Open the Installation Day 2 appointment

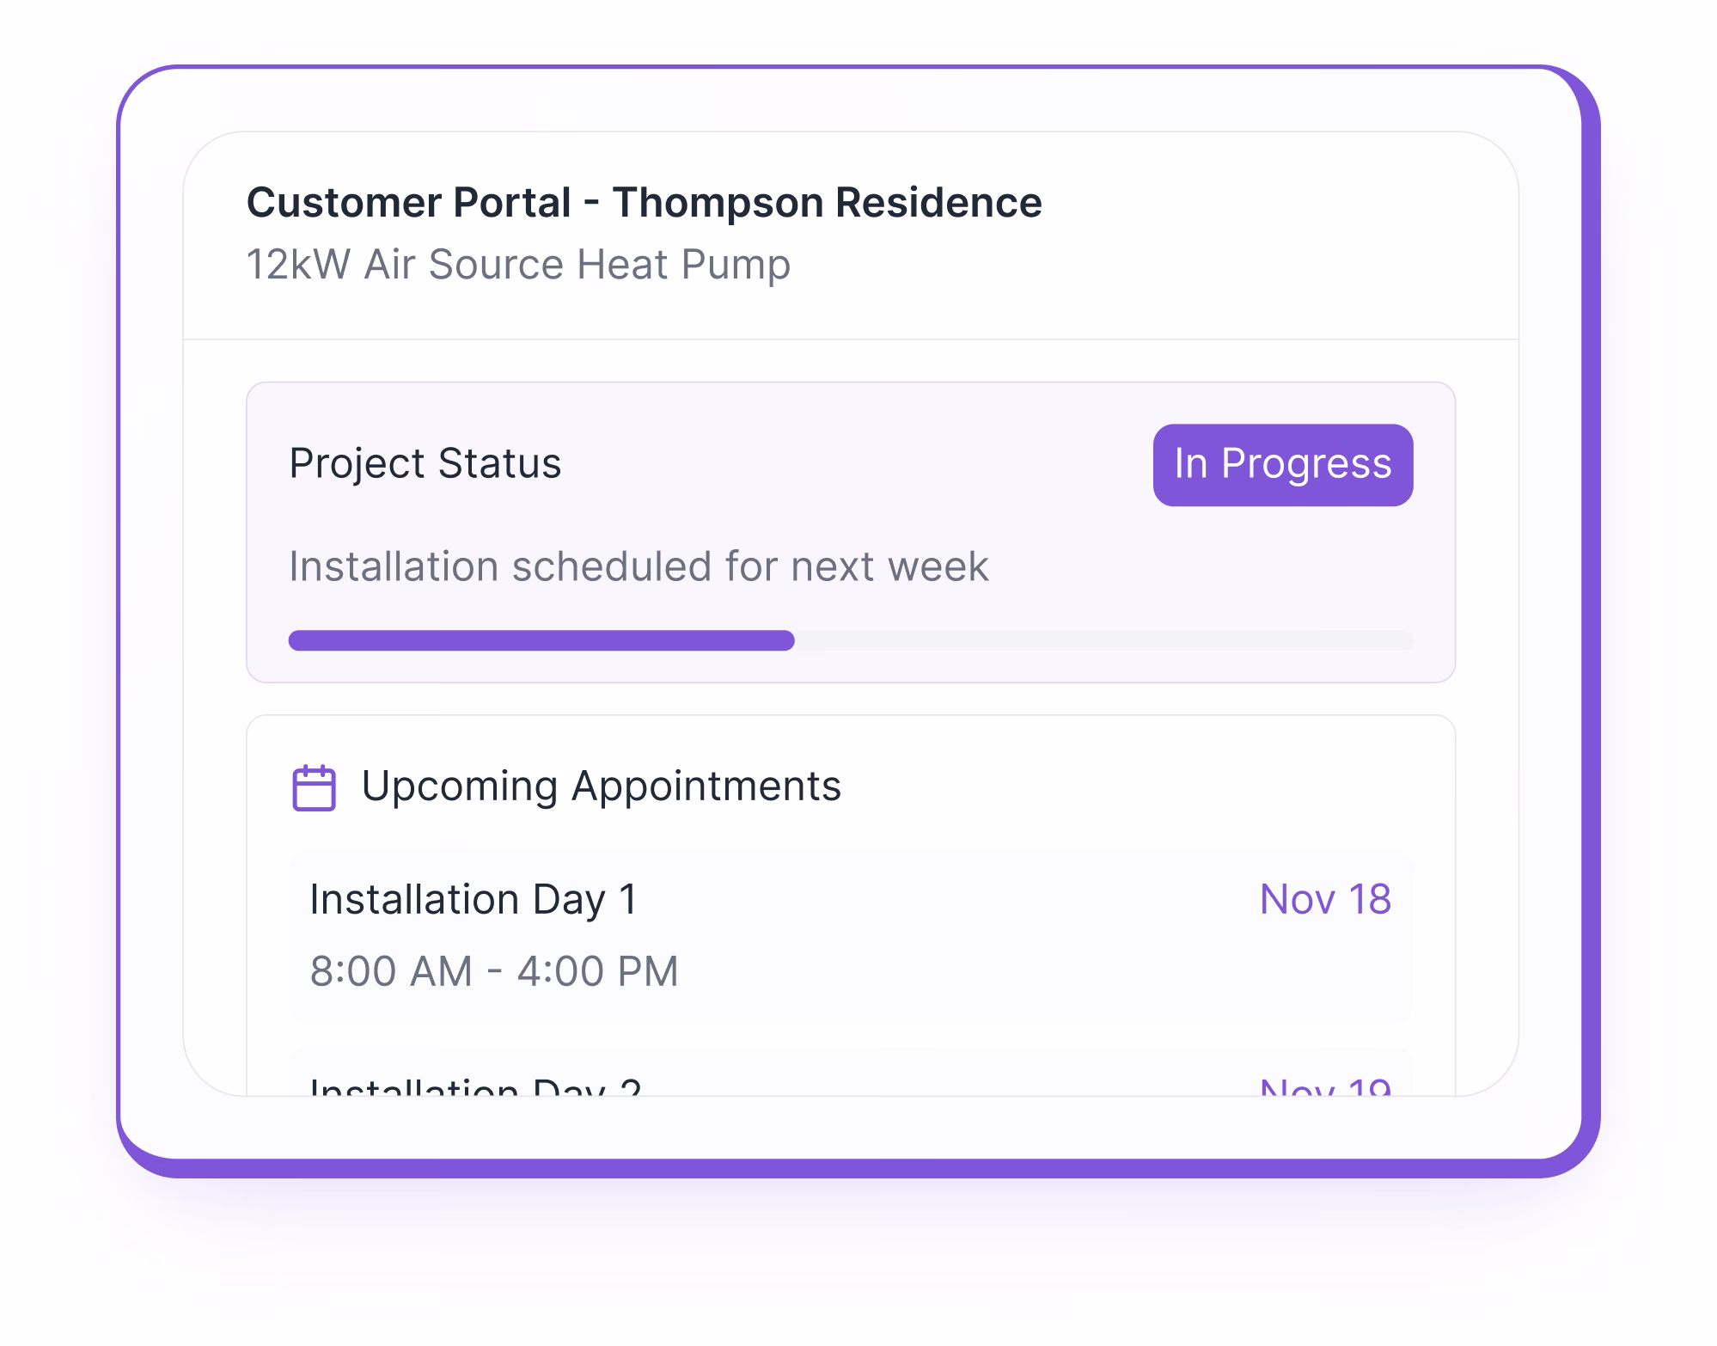[851, 1087]
